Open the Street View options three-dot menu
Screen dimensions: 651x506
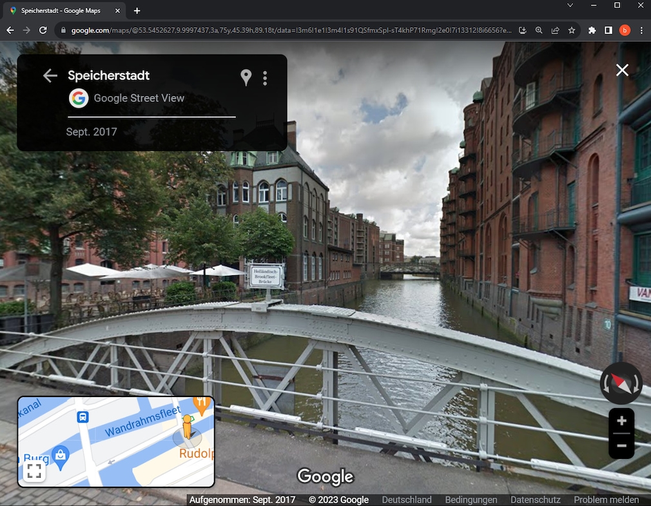pos(265,77)
